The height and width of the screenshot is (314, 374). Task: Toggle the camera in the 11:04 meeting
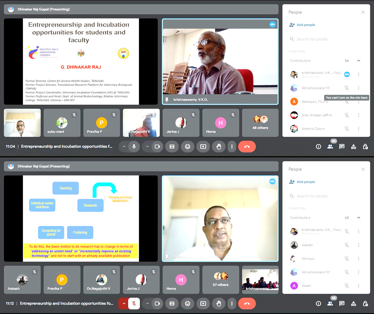point(157,146)
